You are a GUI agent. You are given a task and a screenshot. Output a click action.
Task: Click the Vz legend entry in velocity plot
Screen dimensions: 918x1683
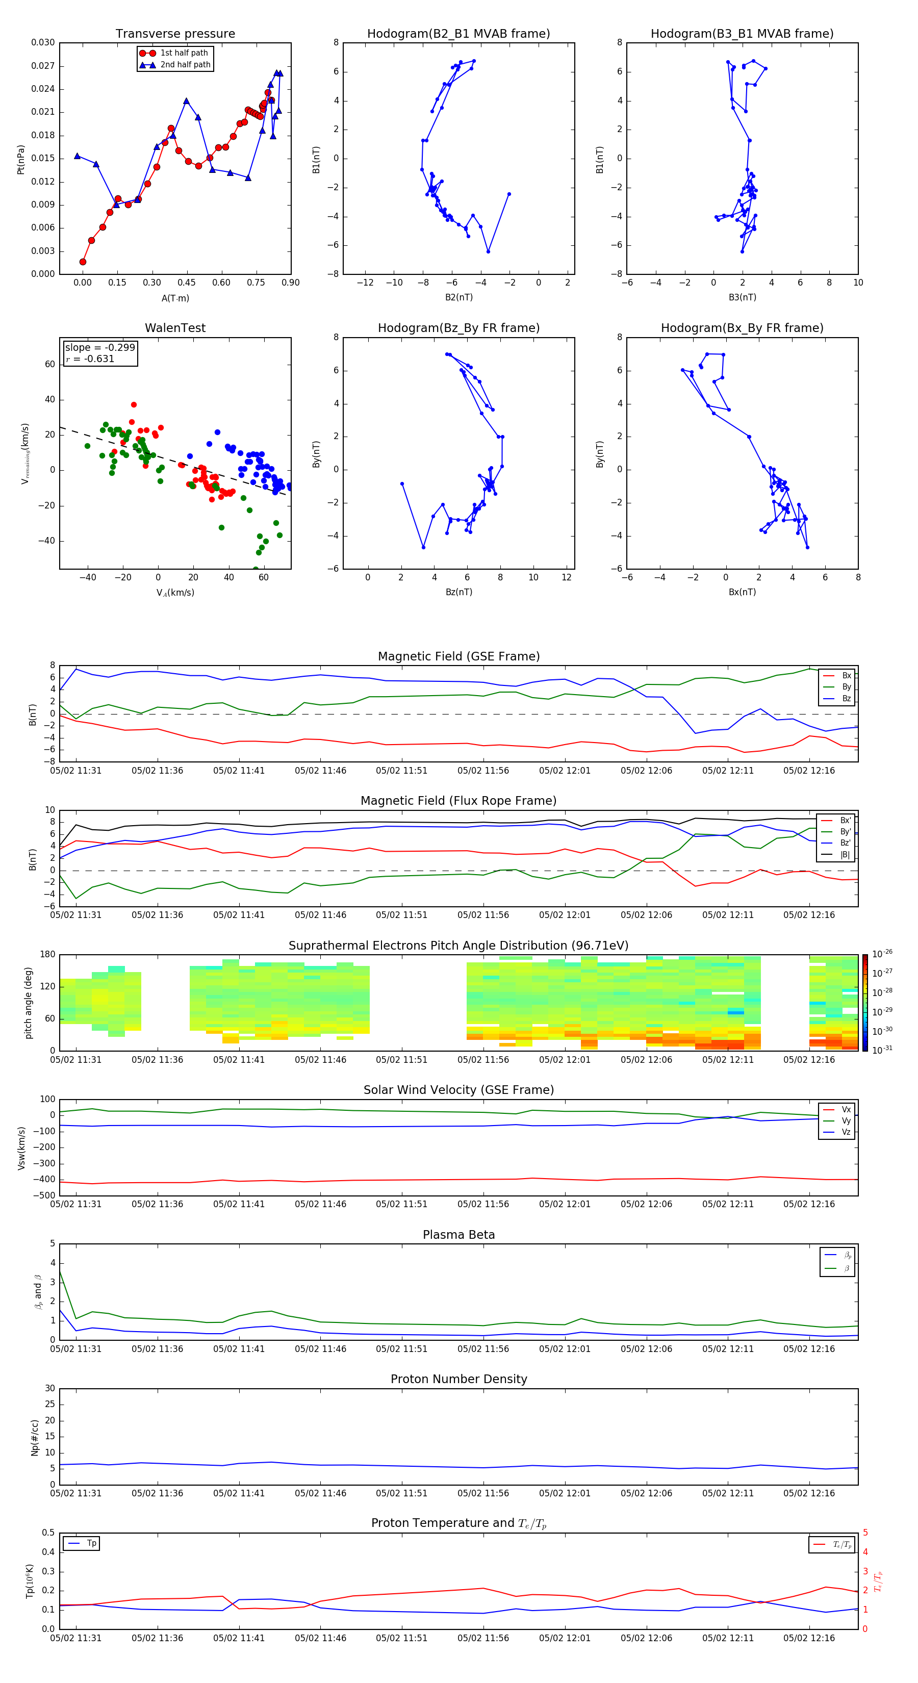click(x=837, y=1132)
